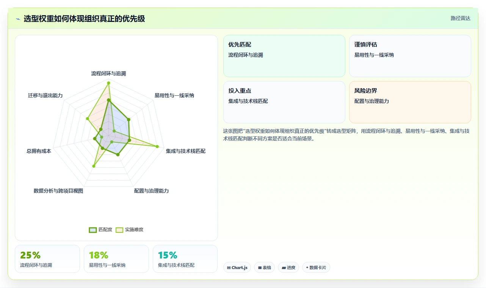
Task: Toggle the 实施难度 legend item
Action: coord(129,230)
